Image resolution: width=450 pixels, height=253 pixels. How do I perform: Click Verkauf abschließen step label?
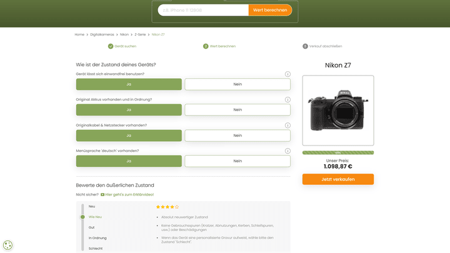pos(326,46)
